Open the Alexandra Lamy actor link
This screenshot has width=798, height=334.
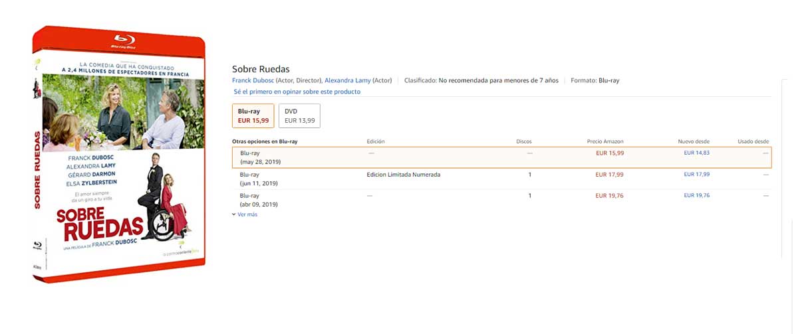click(x=347, y=80)
